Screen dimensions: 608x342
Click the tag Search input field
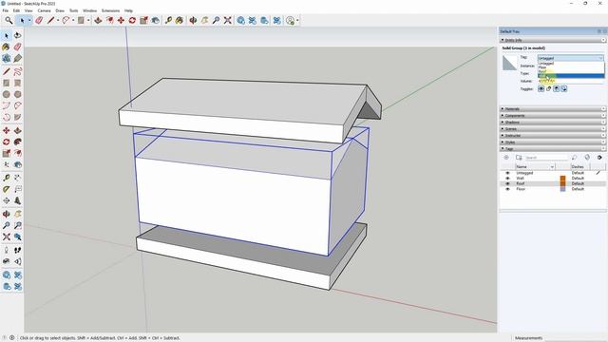click(546, 158)
